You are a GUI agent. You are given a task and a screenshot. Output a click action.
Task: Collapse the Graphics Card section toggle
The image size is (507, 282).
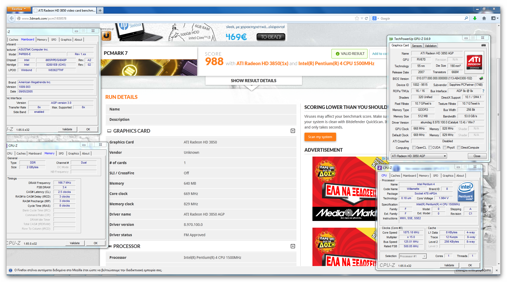click(293, 131)
